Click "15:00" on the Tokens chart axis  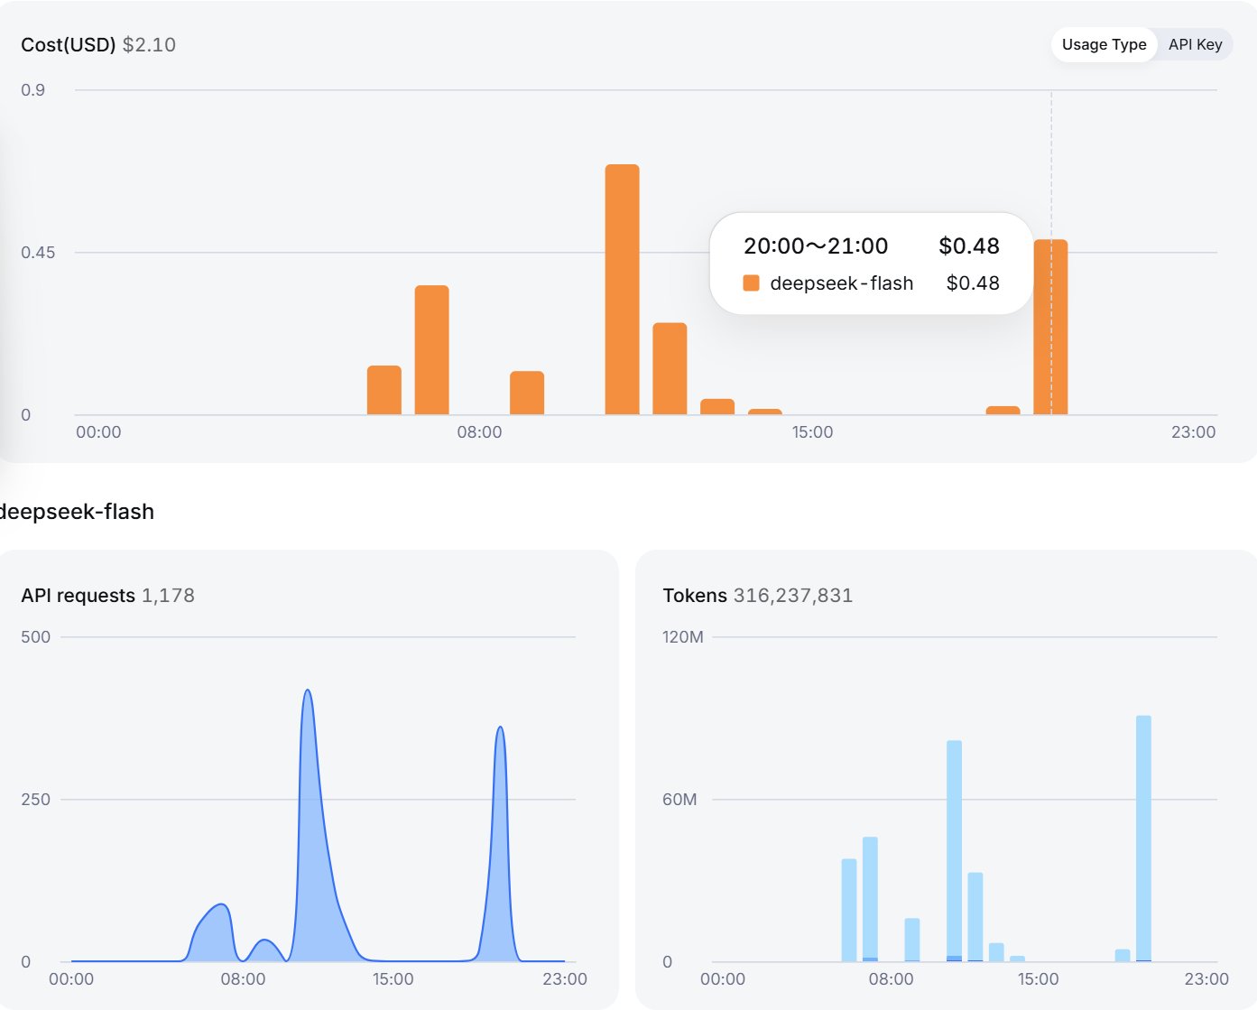point(1038,979)
